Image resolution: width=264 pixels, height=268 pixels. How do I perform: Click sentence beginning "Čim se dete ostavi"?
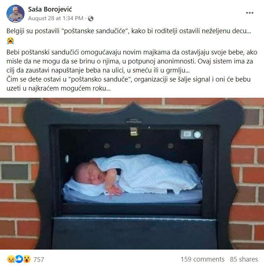(128, 84)
